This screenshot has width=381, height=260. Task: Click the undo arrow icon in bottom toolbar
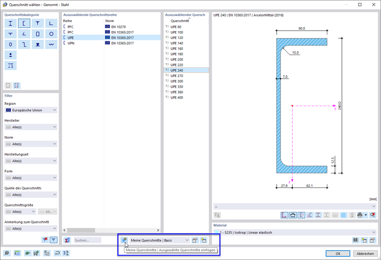57,253
